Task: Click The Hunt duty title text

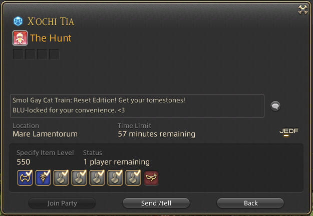Action: point(51,38)
